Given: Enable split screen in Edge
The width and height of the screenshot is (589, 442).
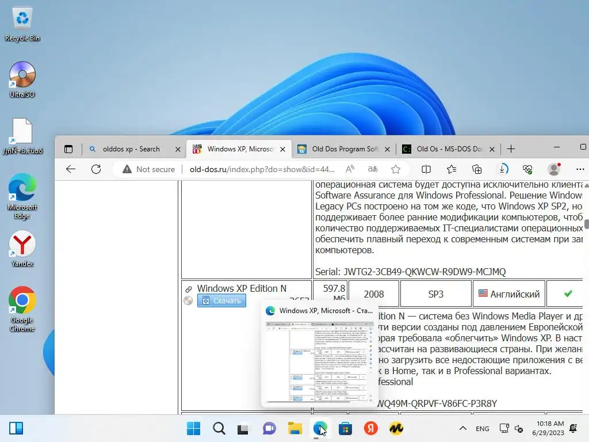Looking at the screenshot, I should [426, 170].
